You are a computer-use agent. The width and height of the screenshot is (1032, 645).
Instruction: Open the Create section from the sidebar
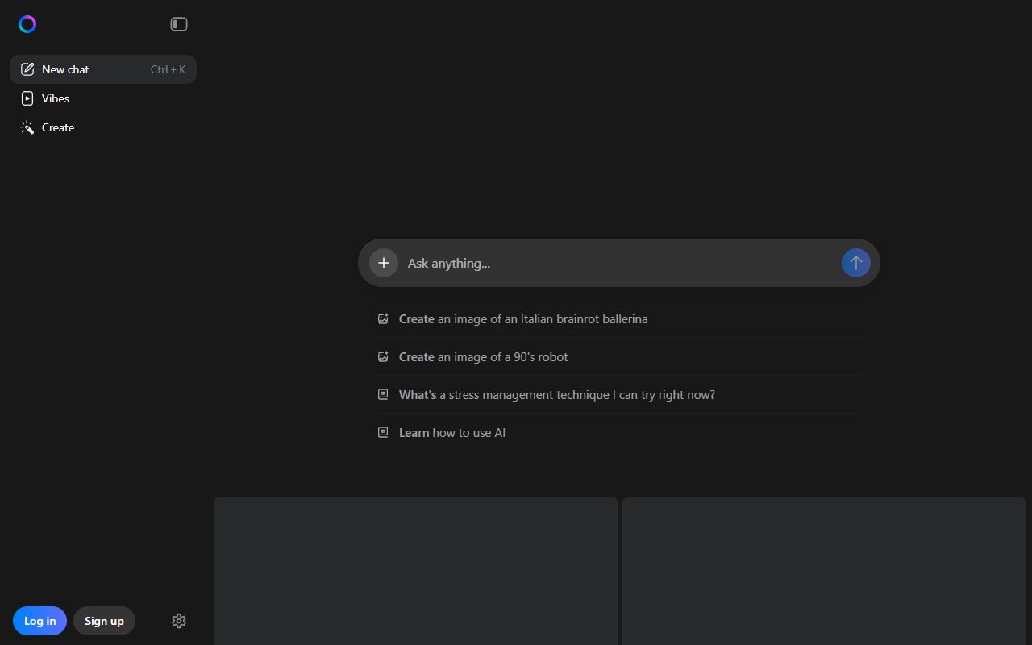click(57, 127)
